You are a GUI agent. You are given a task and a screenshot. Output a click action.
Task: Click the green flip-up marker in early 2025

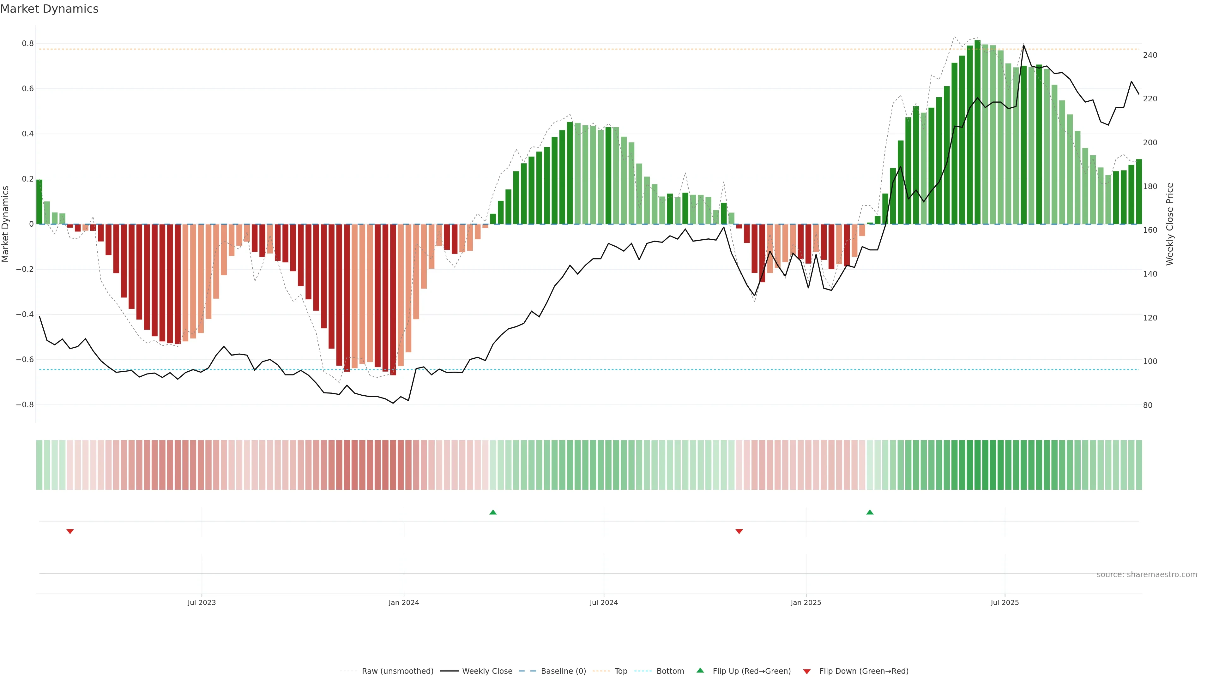click(x=870, y=512)
